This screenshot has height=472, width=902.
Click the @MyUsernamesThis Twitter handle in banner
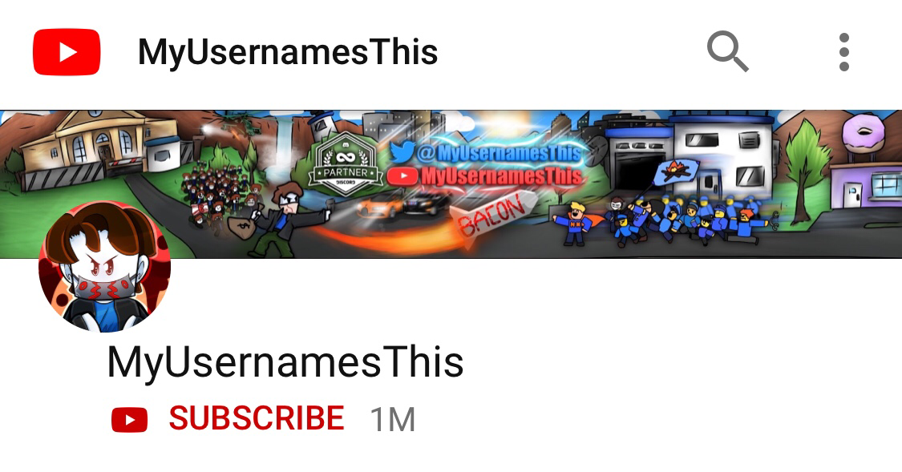[x=498, y=153]
